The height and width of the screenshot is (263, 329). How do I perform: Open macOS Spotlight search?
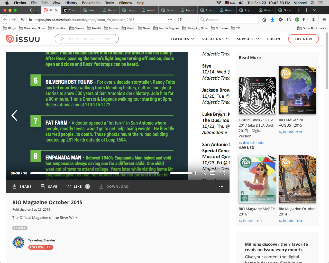pos(313,3)
